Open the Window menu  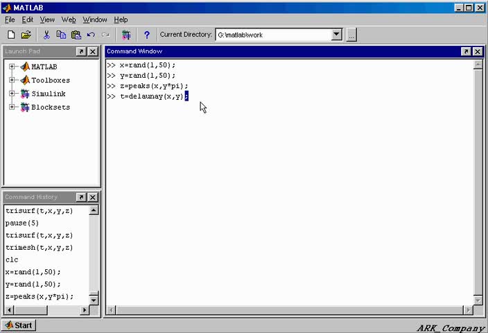pyautogui.click(x=95, y=19)
